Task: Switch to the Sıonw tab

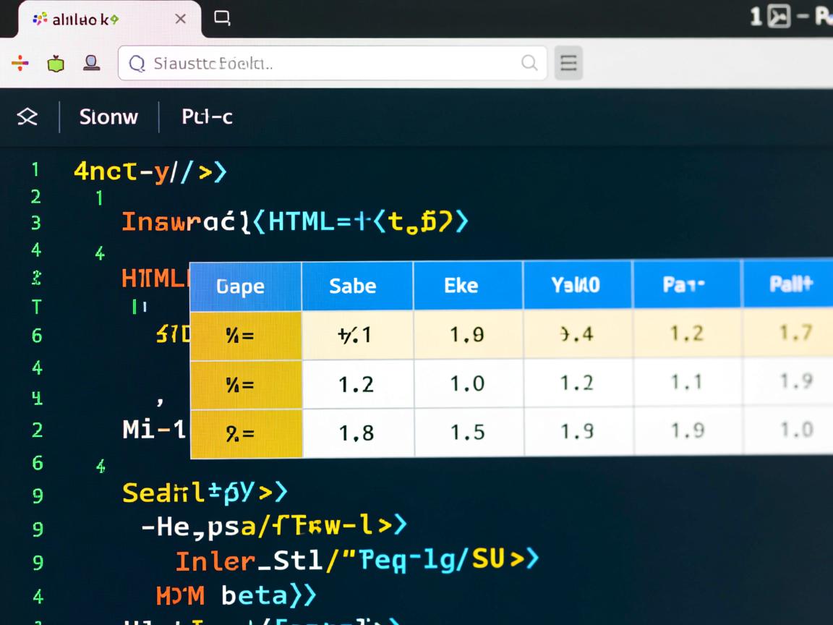Action: [108, 116]
